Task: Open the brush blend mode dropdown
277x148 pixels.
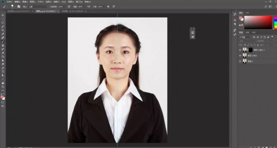Action: [x=38, y=7]
